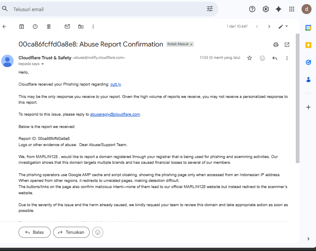The height and width of the screenshot is (251, 316).
Task: Click the timestamp '17.03 (0 menit yang lalu)'
Action: 220,58
